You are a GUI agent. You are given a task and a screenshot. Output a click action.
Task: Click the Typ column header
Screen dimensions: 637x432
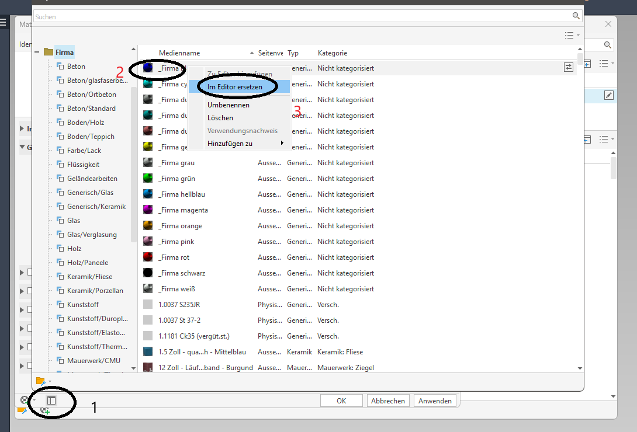click(293, 53)
